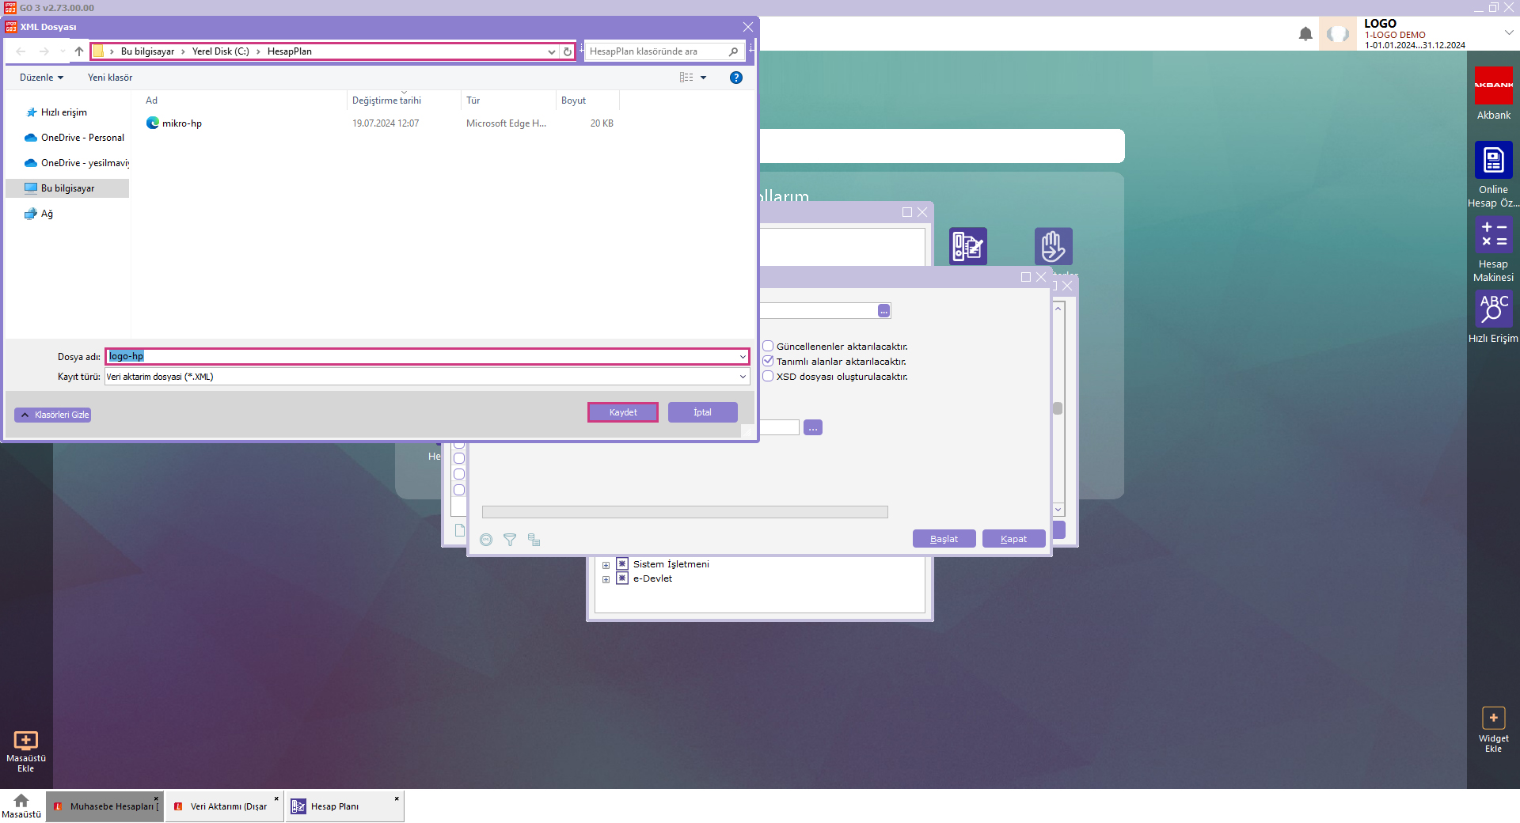Click the notification bell icon

click(1305, 34)
